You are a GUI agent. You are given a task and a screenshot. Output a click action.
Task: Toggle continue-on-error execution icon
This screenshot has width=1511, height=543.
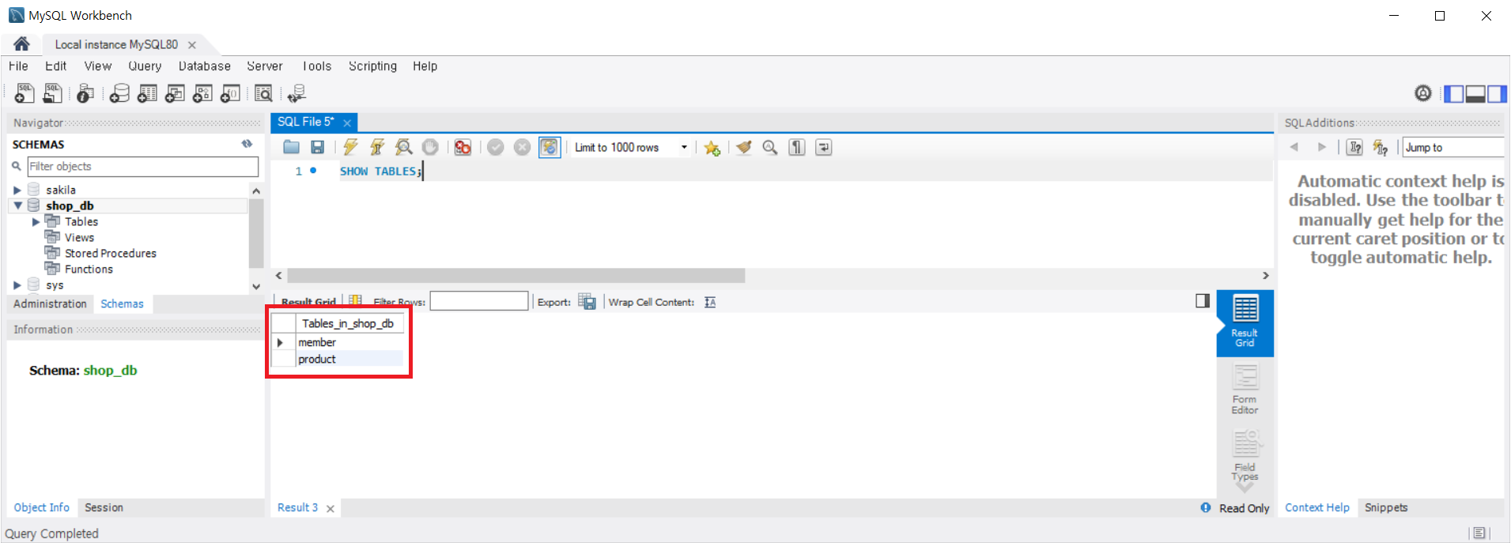coord(463,147)
